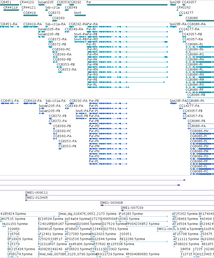Select the CG8360 gene bar
The image size is (214, 258).
click(x=55, y=21)
